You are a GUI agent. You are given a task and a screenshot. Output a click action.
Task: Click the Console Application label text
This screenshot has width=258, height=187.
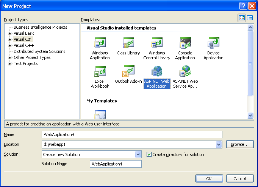click(x=185, y=56)
